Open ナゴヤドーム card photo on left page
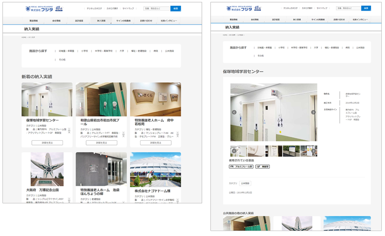 155,170
